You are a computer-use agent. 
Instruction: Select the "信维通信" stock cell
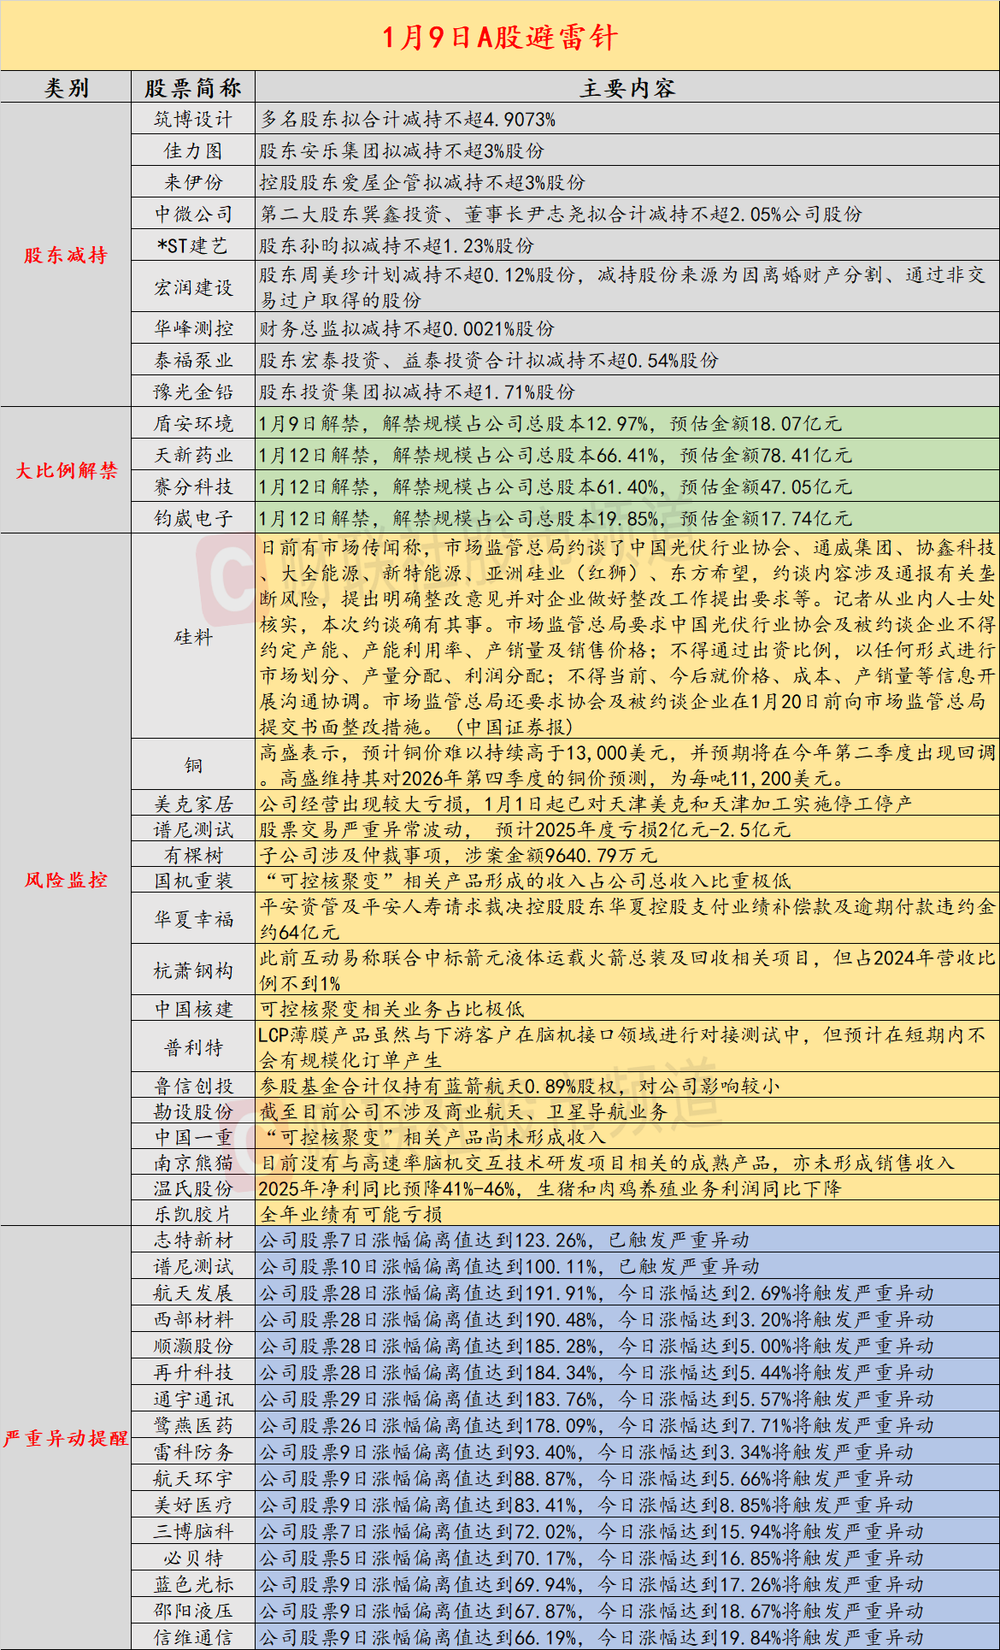click(193, 1637)
